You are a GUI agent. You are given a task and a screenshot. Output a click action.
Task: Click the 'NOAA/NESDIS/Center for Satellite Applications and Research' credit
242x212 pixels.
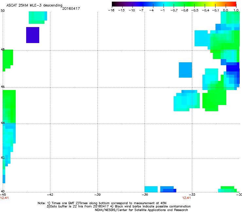(141, 210)
